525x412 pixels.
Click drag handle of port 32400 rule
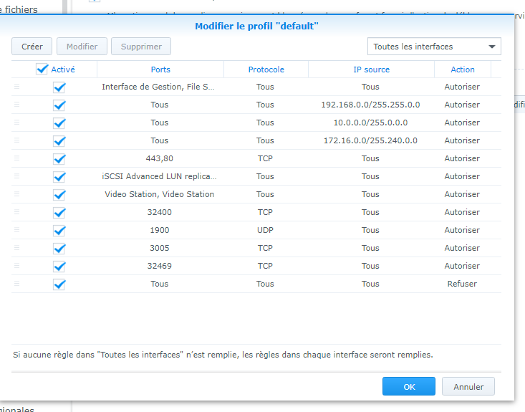17,212
